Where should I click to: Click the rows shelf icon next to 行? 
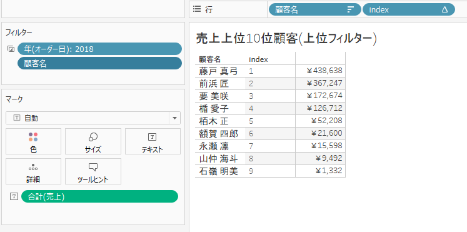tap(197, 9)
